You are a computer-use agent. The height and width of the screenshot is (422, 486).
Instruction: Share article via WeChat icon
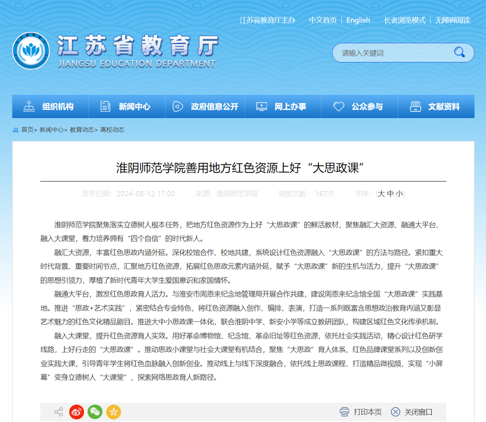click(95, 412)
